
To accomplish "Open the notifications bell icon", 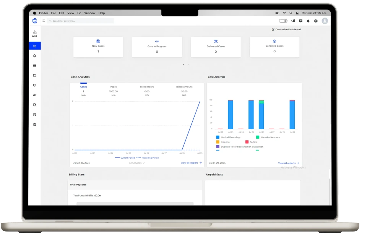I will point(308,21).
